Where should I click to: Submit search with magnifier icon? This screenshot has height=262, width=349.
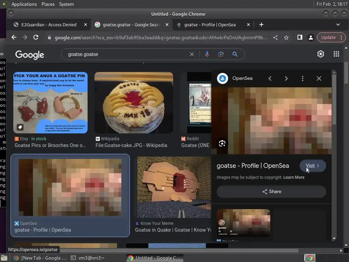point(235,54)
